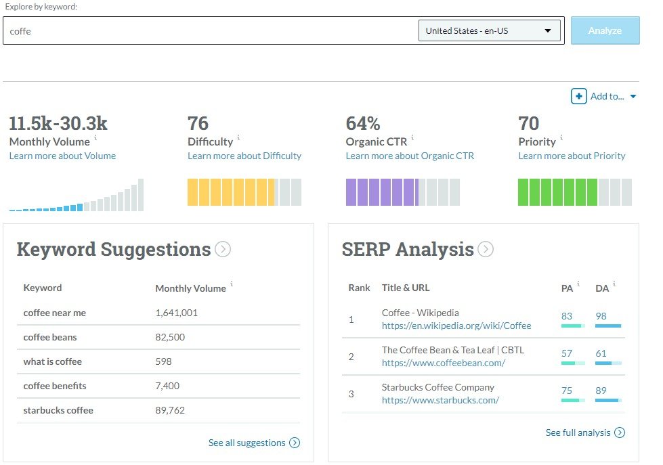Image resolution: width=663 pixels, height=465 pixels.
Task: Click See all suggestions link
Action: click(x=247, y=443)
